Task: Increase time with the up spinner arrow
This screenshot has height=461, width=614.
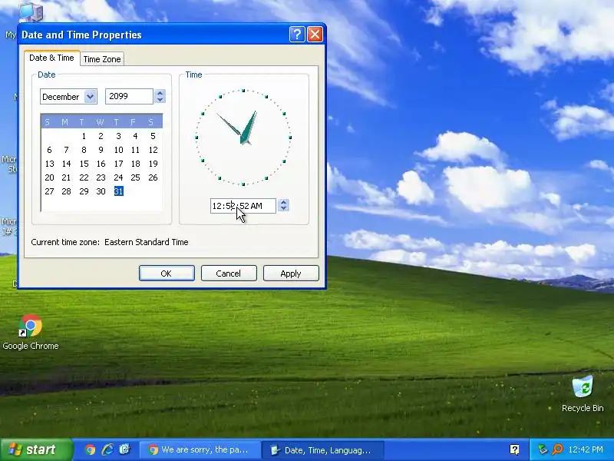Action: (x=283, y=202)
